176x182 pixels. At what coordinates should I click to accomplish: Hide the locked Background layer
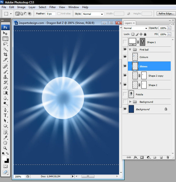click(x=125, y=109)
